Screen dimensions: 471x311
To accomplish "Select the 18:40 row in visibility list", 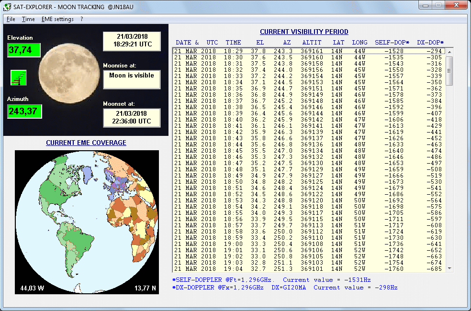I will 309,120.
